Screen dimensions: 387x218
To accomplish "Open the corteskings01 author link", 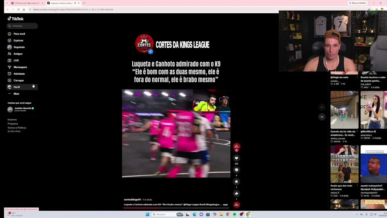I will (x=132, y=200).
